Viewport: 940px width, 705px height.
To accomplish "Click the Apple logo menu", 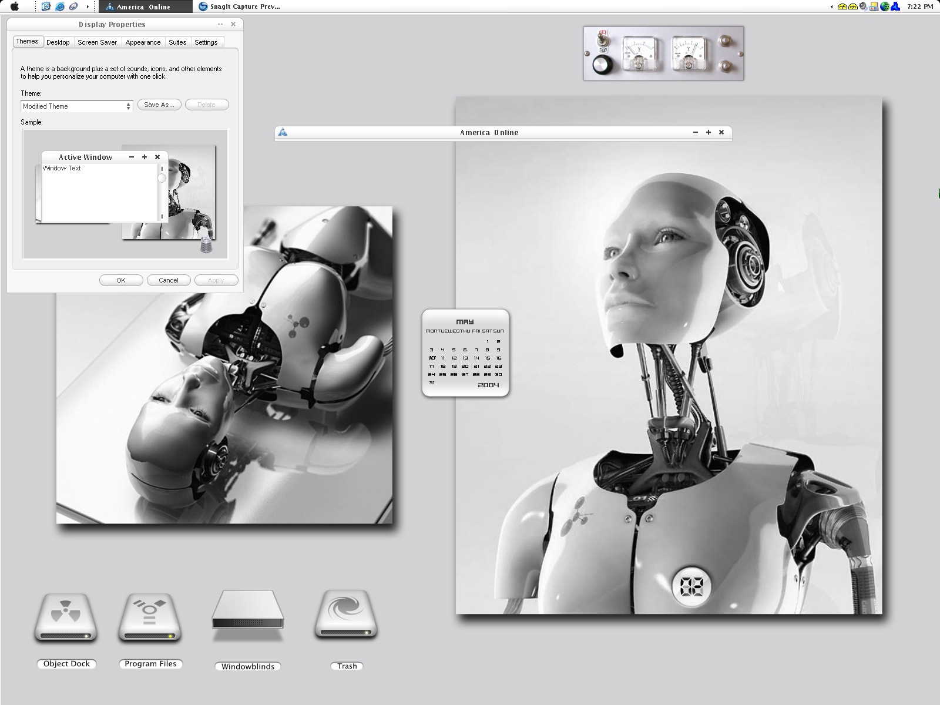I will point(15,6).
